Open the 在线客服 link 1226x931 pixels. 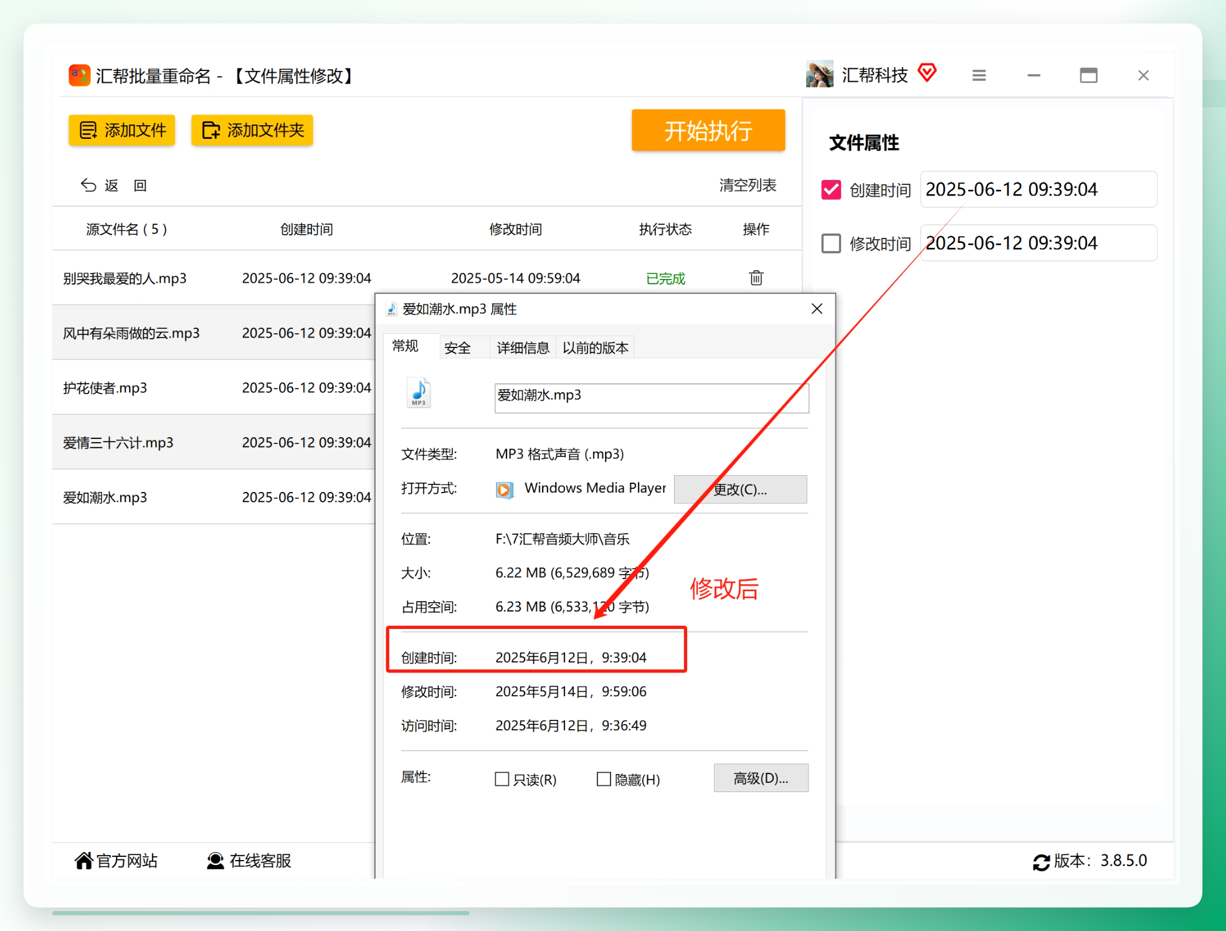pos(249,860)
